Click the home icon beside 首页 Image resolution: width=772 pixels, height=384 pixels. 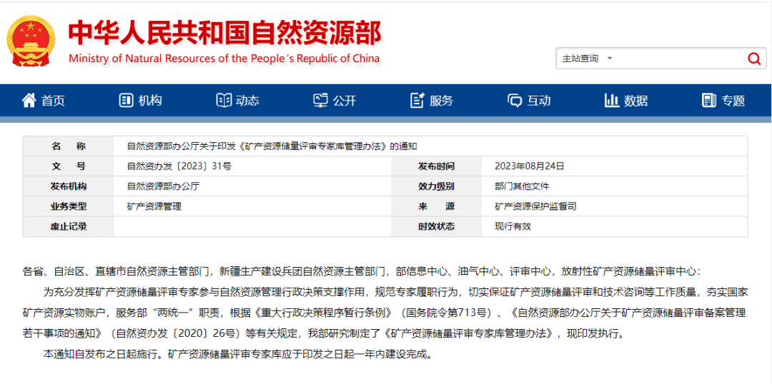[x=29, y=101]
